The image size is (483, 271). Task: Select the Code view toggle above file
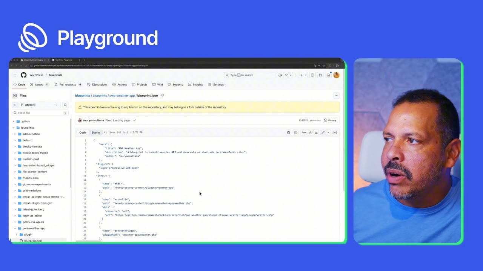[x=83, y=132]
